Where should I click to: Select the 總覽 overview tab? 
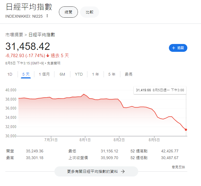68,12
